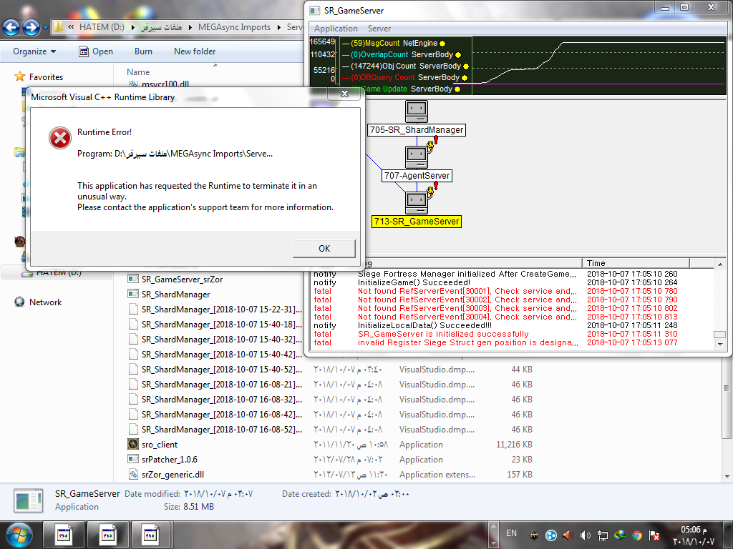Viewport: 733px width, 549px height.
Task: Open the breadcrumb overflow chevron
Action: point(71,27)
